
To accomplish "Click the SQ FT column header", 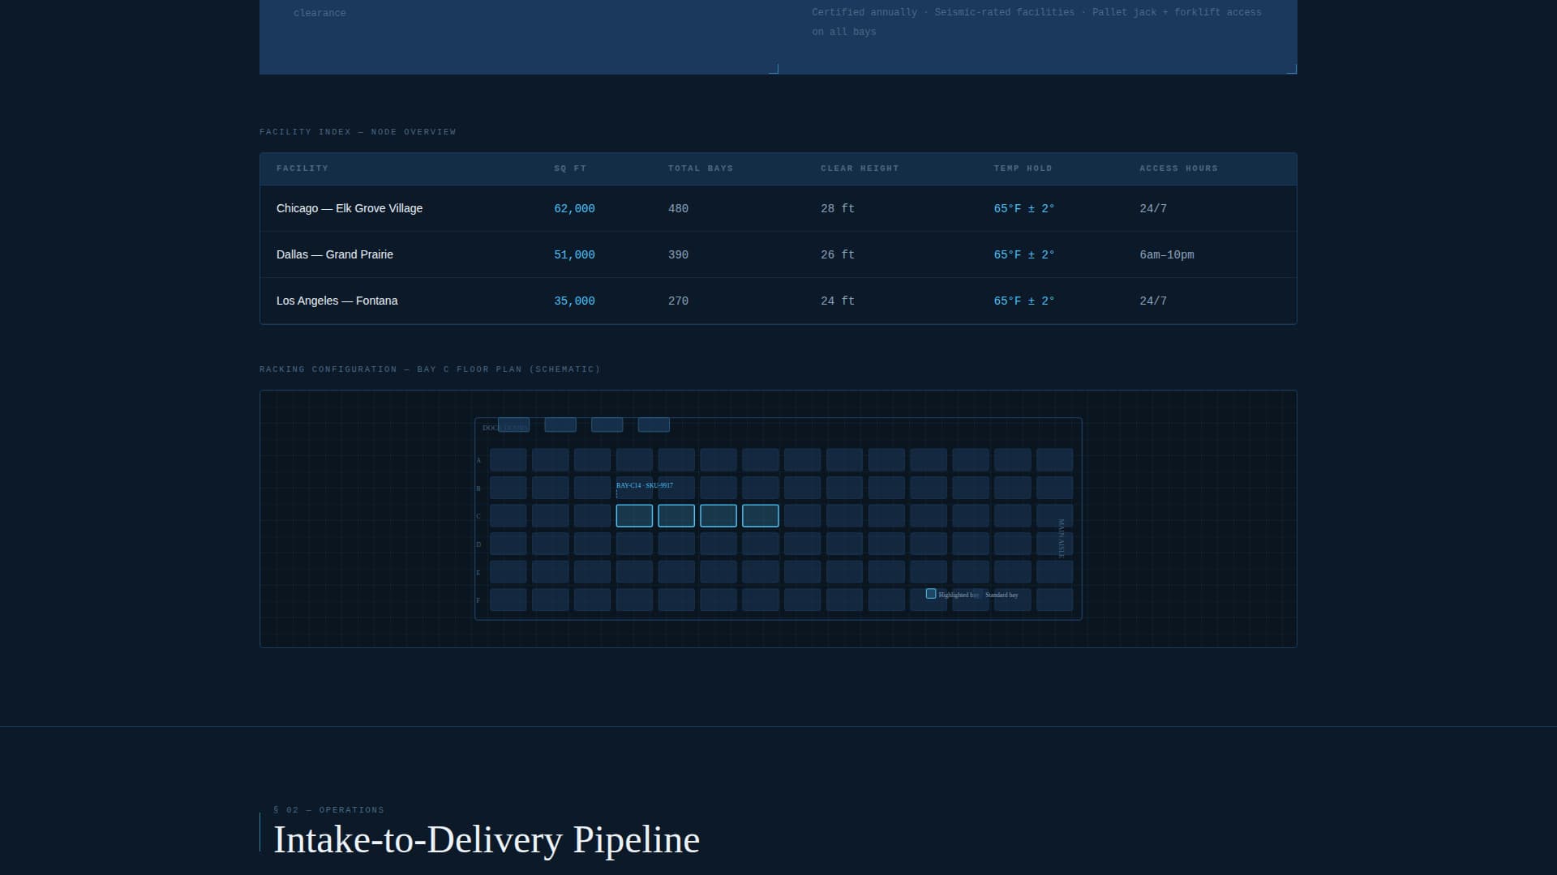I will (x=570, y=169).
